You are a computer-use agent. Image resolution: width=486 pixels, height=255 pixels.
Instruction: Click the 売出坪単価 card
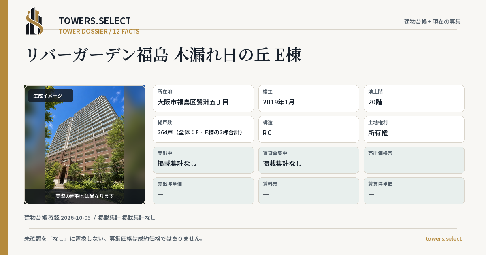coord(203,191)
